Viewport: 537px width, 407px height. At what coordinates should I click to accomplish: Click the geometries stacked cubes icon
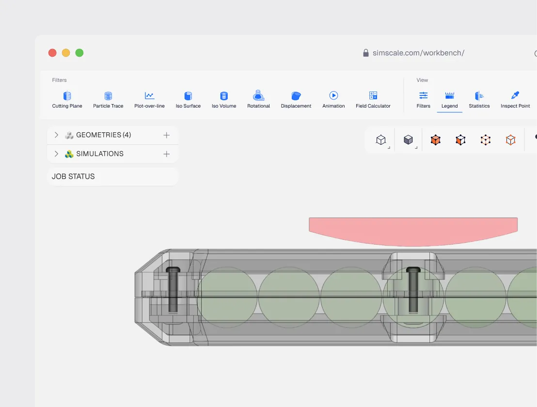69,135
